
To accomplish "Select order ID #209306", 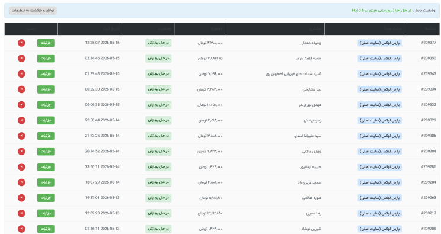I will tap(429, 136).
